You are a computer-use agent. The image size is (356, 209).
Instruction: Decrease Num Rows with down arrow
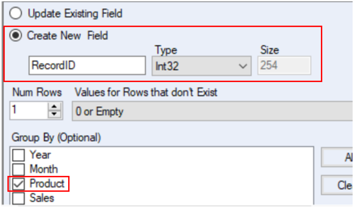tap(54, 114)
